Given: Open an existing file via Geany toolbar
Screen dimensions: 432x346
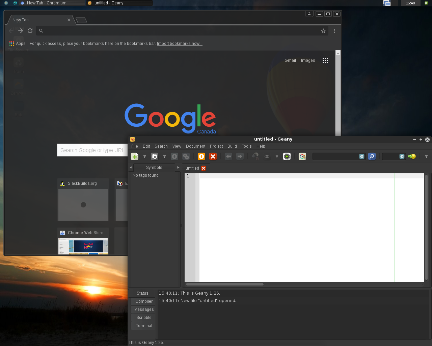Looking at the screenshot, I should [155, 156].
